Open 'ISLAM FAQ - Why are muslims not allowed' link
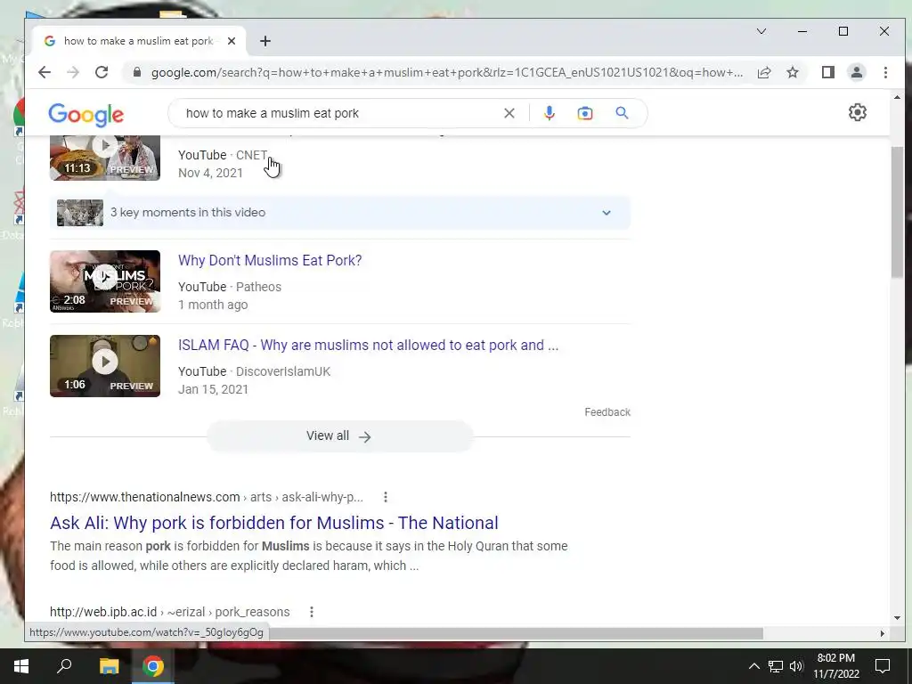Screen dimensions: 912x684 [x=368, y=345]
